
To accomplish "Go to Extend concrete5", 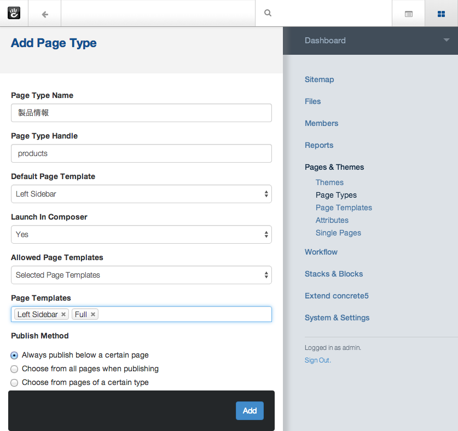I will [337, 296].
